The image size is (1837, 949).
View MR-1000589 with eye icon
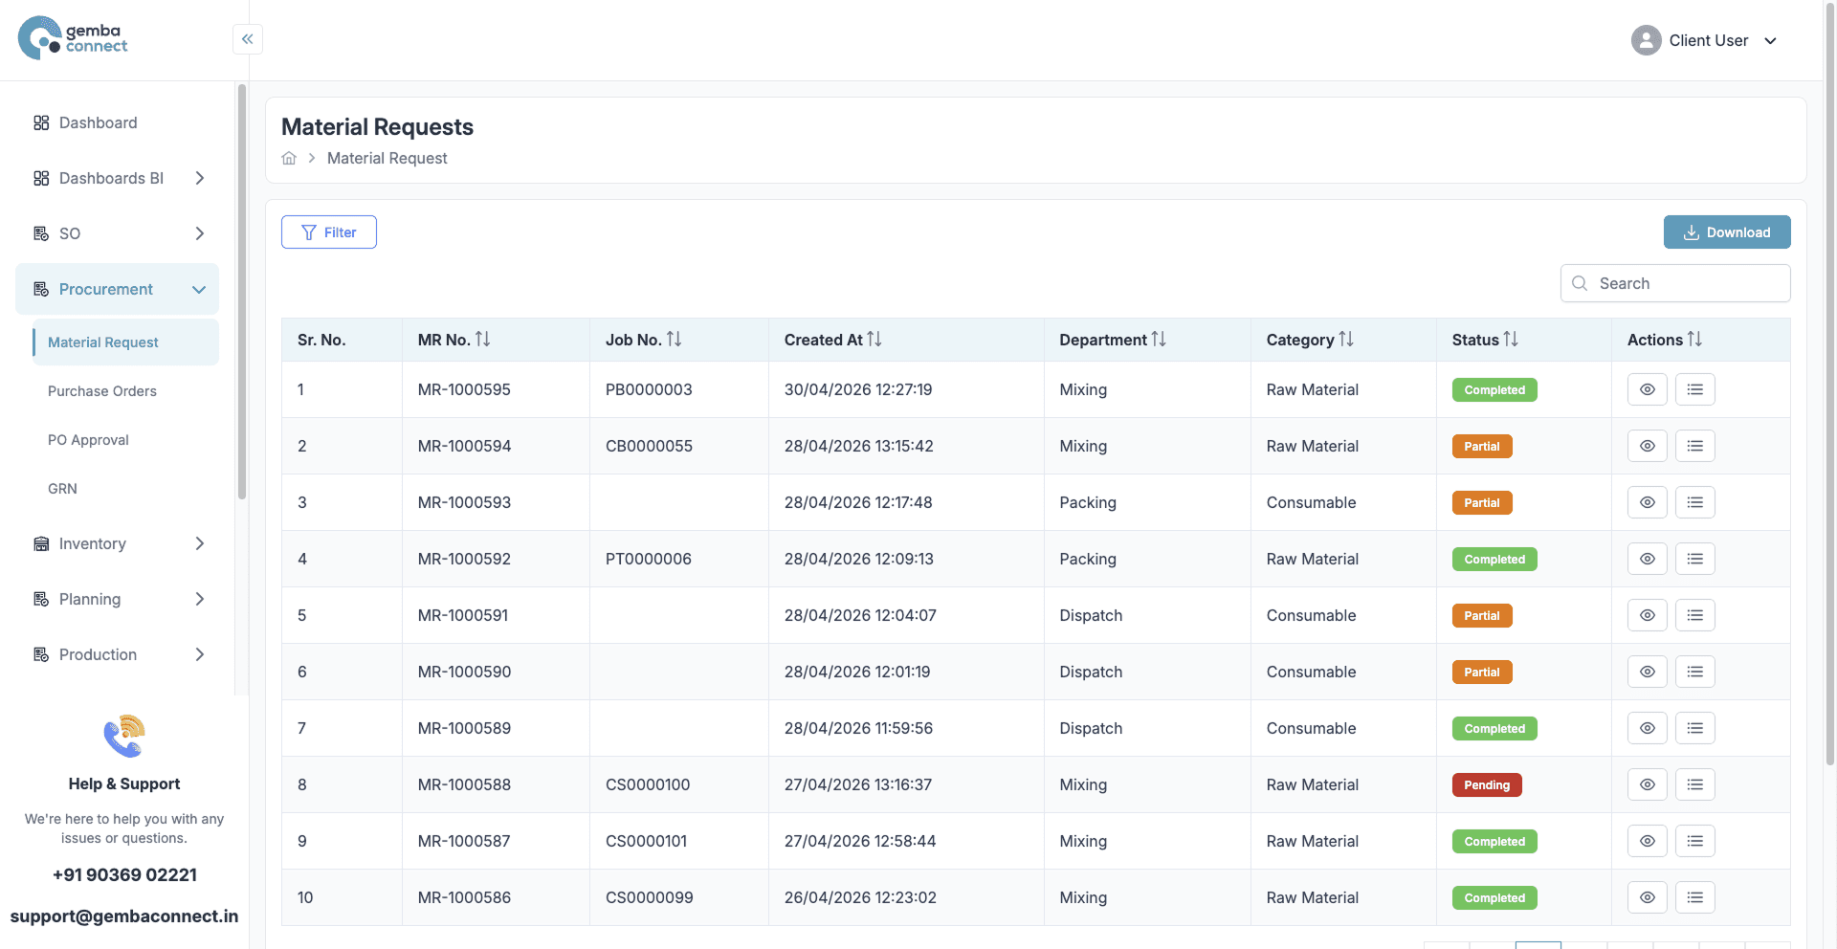pos(1647,728)
